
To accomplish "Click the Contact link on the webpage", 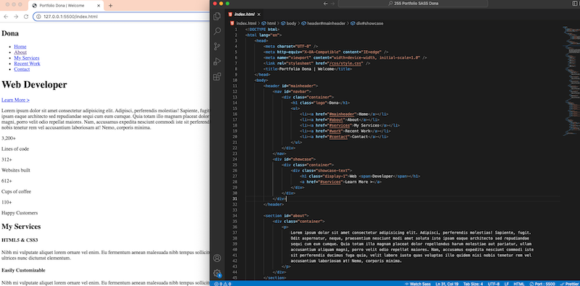I will (22, 69).
